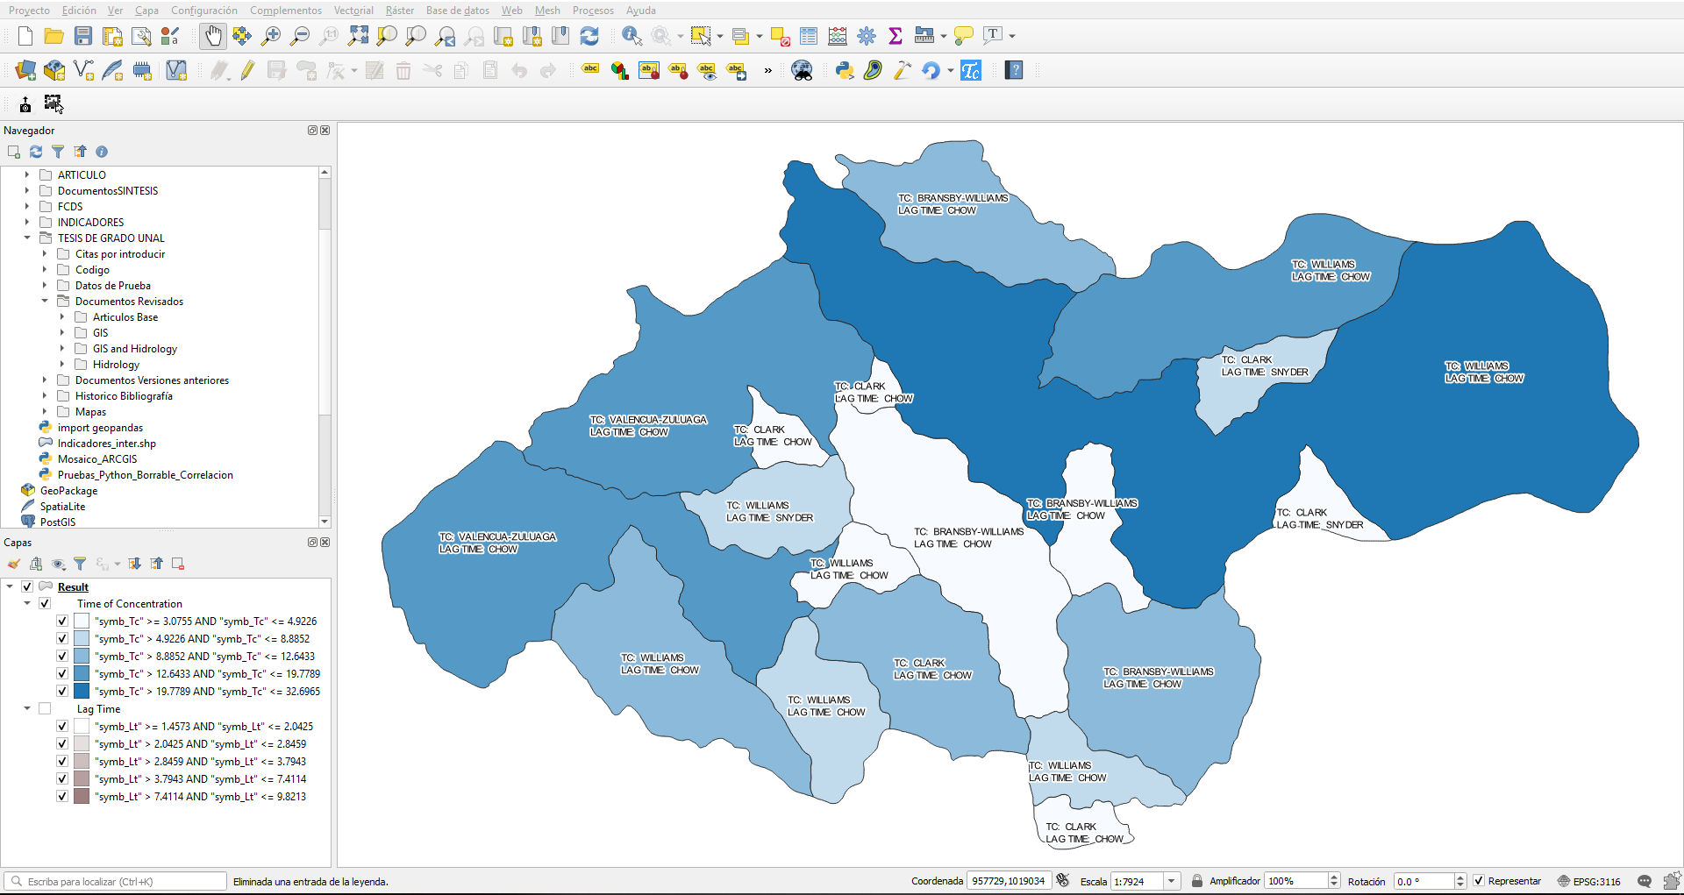Click the darkest symb_Tc color swatch

coord(82,691)
